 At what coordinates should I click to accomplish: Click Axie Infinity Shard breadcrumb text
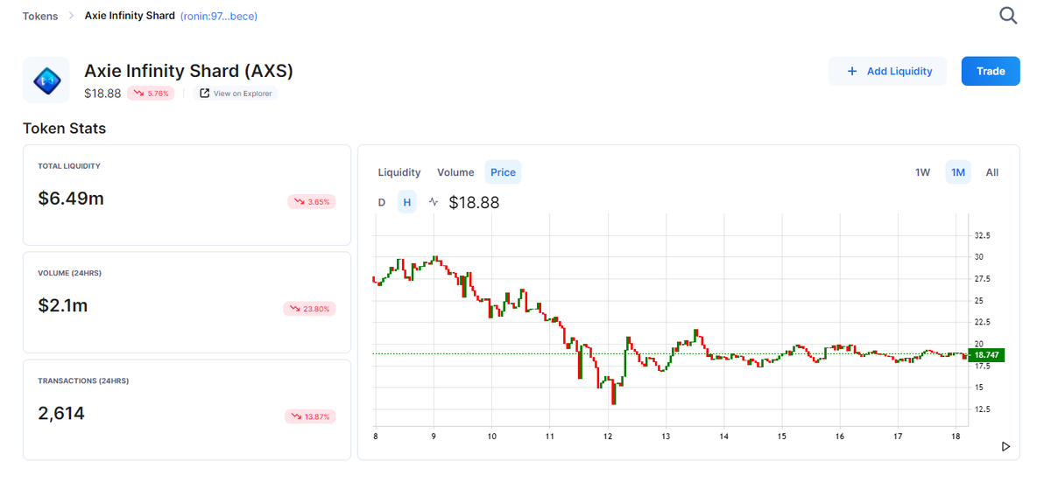(130, 16)
